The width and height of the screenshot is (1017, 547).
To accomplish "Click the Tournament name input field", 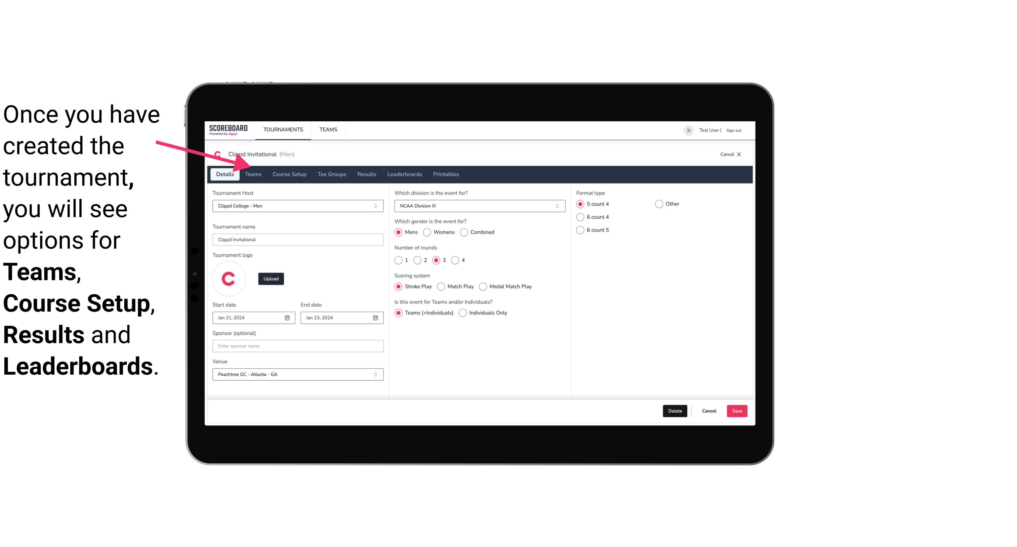I will (298, 239).
